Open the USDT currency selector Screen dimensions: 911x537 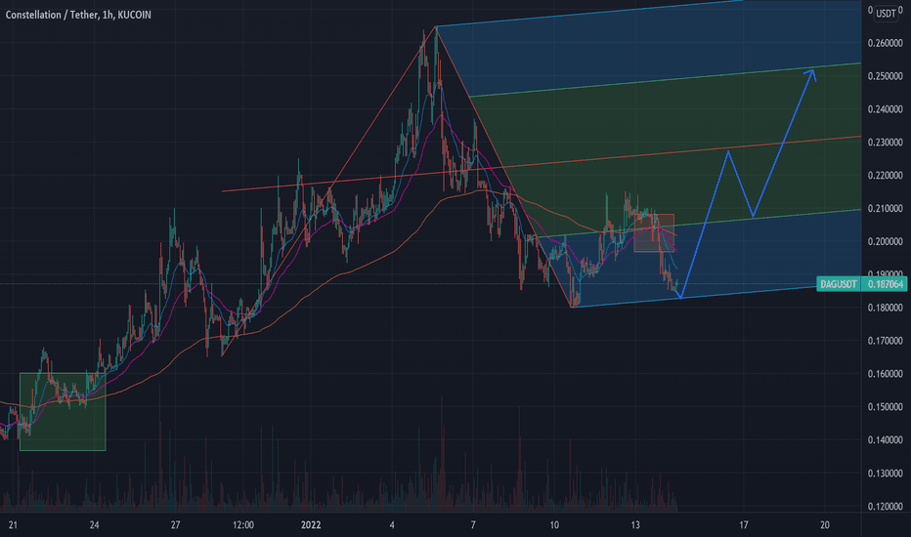pyautogui.click(x=886, y=14)
